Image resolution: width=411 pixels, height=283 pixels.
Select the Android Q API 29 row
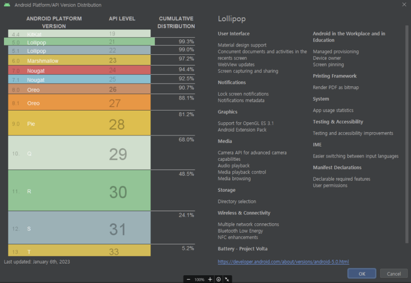pos(80,153)
